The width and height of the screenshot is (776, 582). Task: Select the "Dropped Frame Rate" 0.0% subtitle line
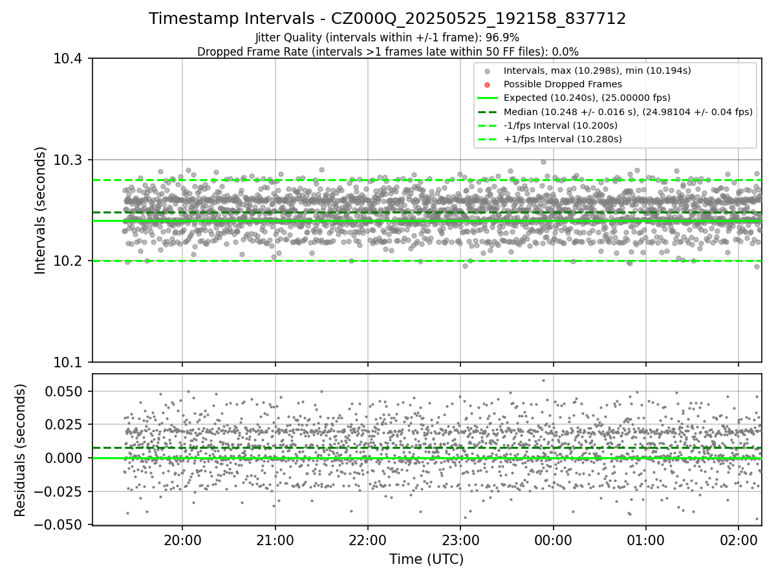click(387, 52)
